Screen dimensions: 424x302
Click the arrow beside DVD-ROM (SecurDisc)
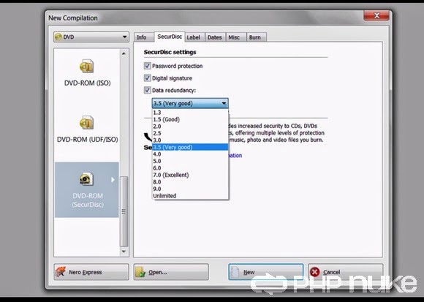pos(113,180)
